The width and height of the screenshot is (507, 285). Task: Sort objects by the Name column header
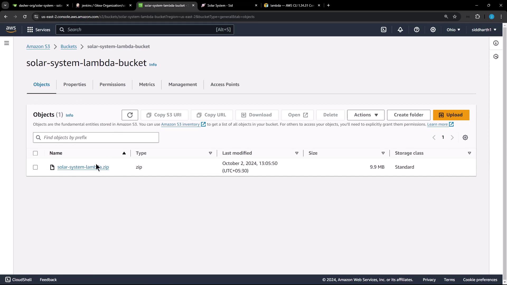coord(56,153)
